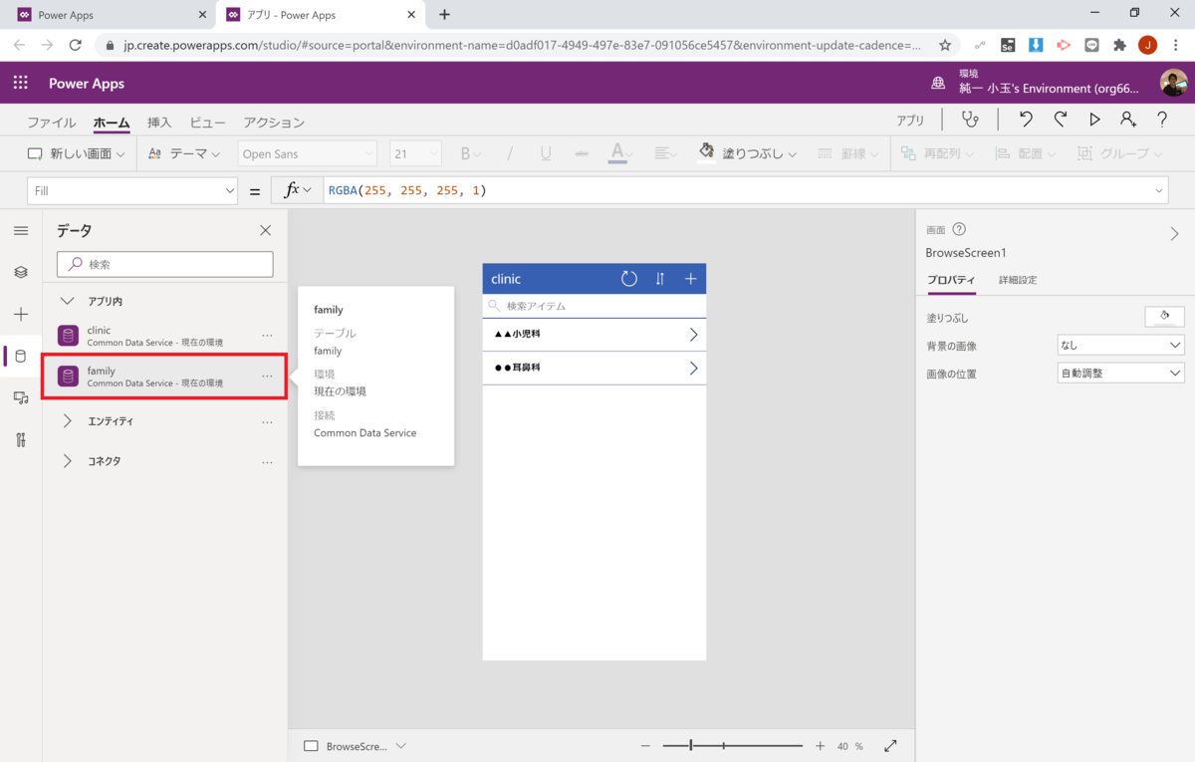Click the formula bar RGBA text

click(x=407, y=190)
